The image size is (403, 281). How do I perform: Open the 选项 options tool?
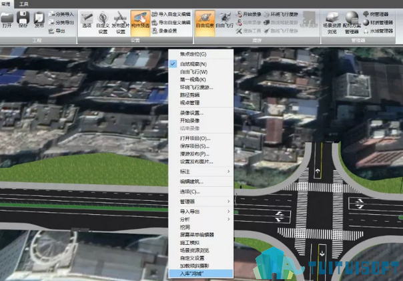point(87,20)
